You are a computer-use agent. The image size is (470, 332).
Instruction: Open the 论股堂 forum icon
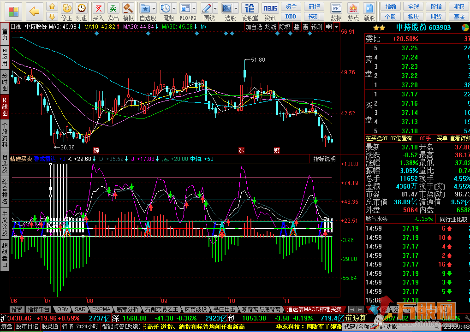tap(250, 8)
